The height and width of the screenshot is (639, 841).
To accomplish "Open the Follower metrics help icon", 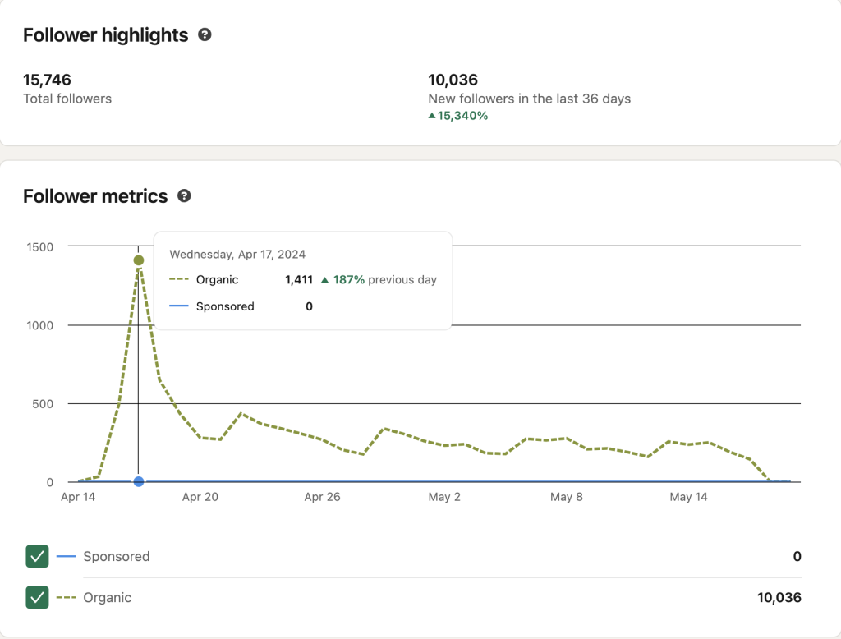I will coord(184,195).
